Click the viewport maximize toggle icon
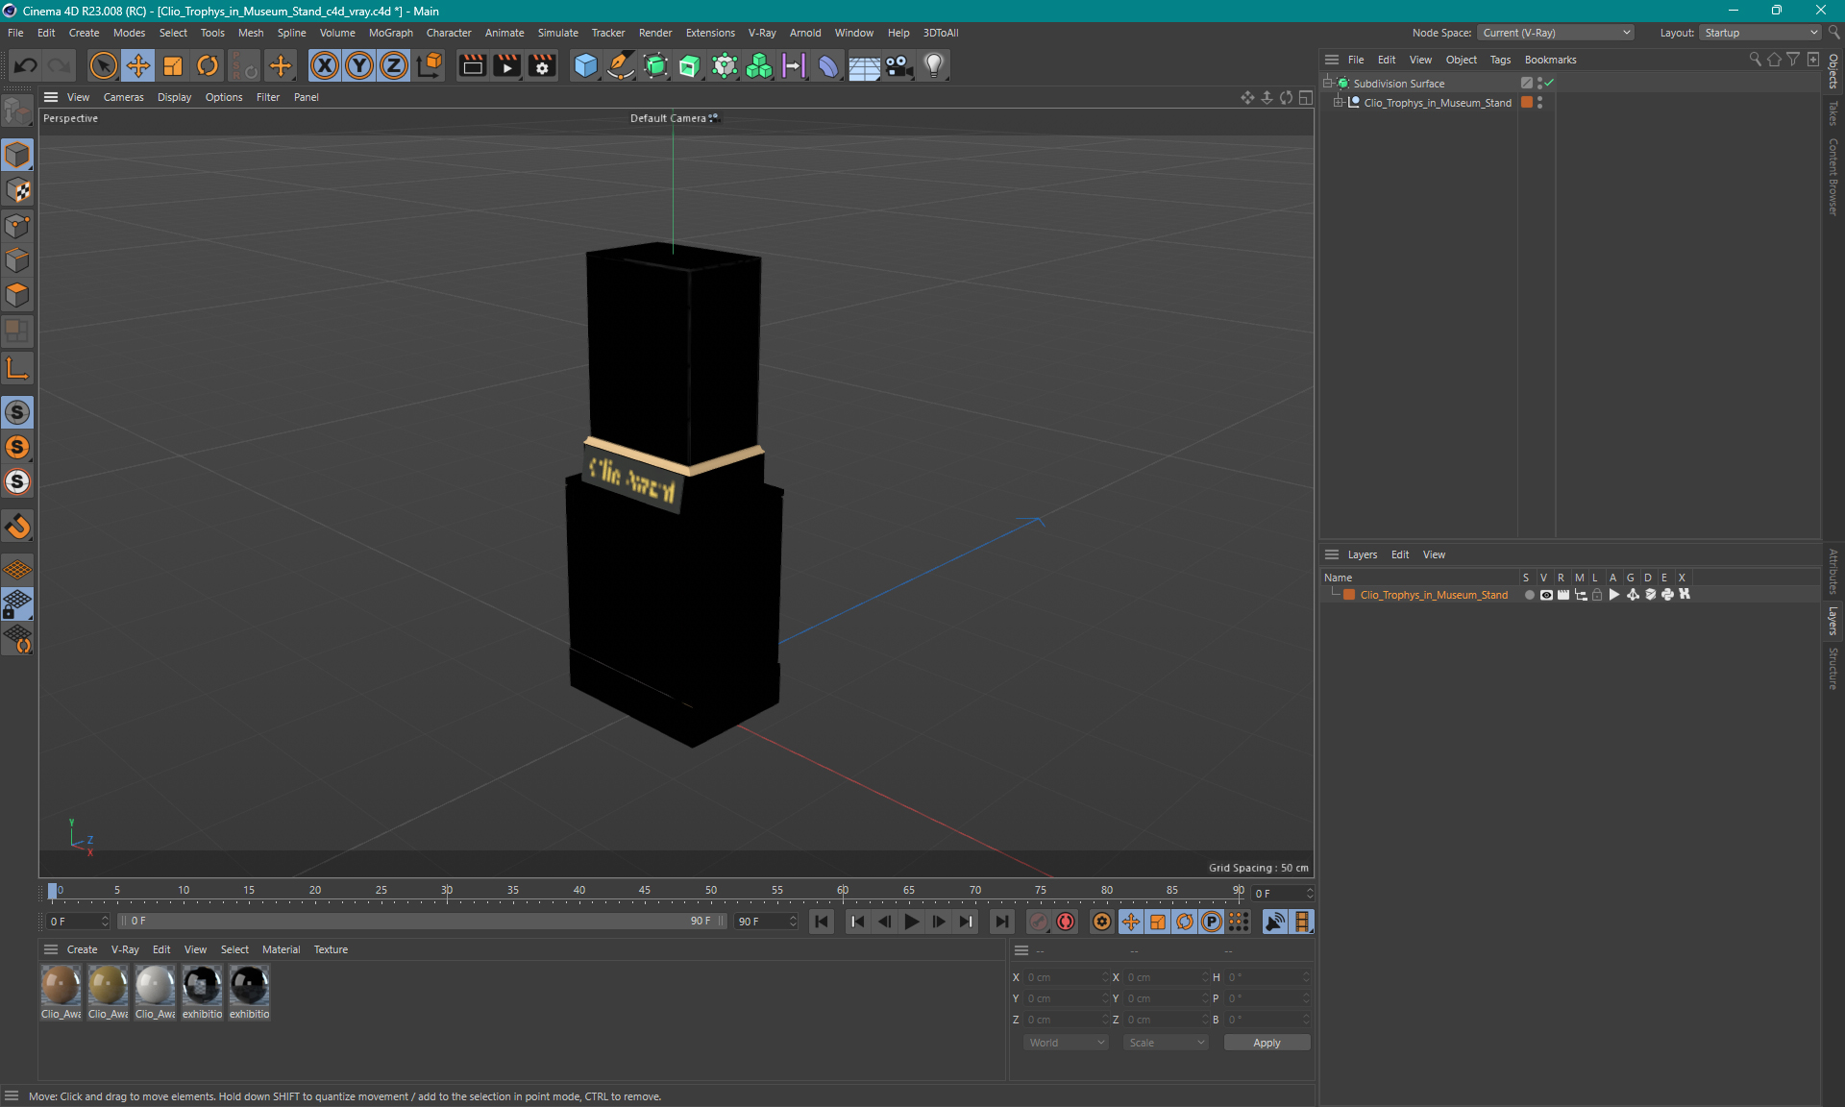Viewport: 1845px width, 1107px height. click(1306, 97)
